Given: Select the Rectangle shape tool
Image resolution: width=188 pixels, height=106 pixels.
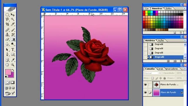Looking at the screenshot, I should tap(13, 54).
